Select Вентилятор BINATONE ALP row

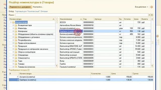(105, 46)
